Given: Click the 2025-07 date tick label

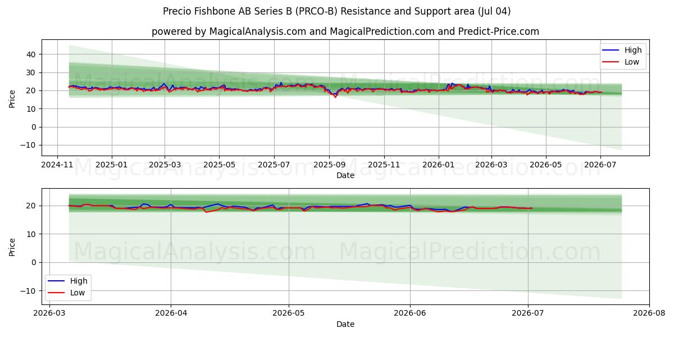Looking at the screenshot, I should coord(274,165).
